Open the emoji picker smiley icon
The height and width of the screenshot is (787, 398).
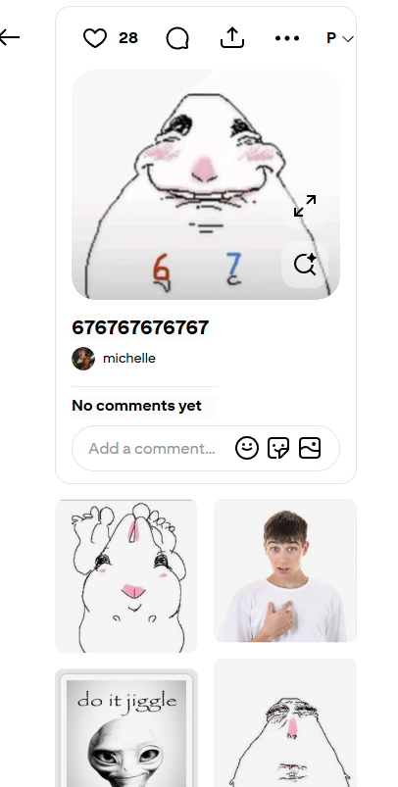tap(247, 448)
